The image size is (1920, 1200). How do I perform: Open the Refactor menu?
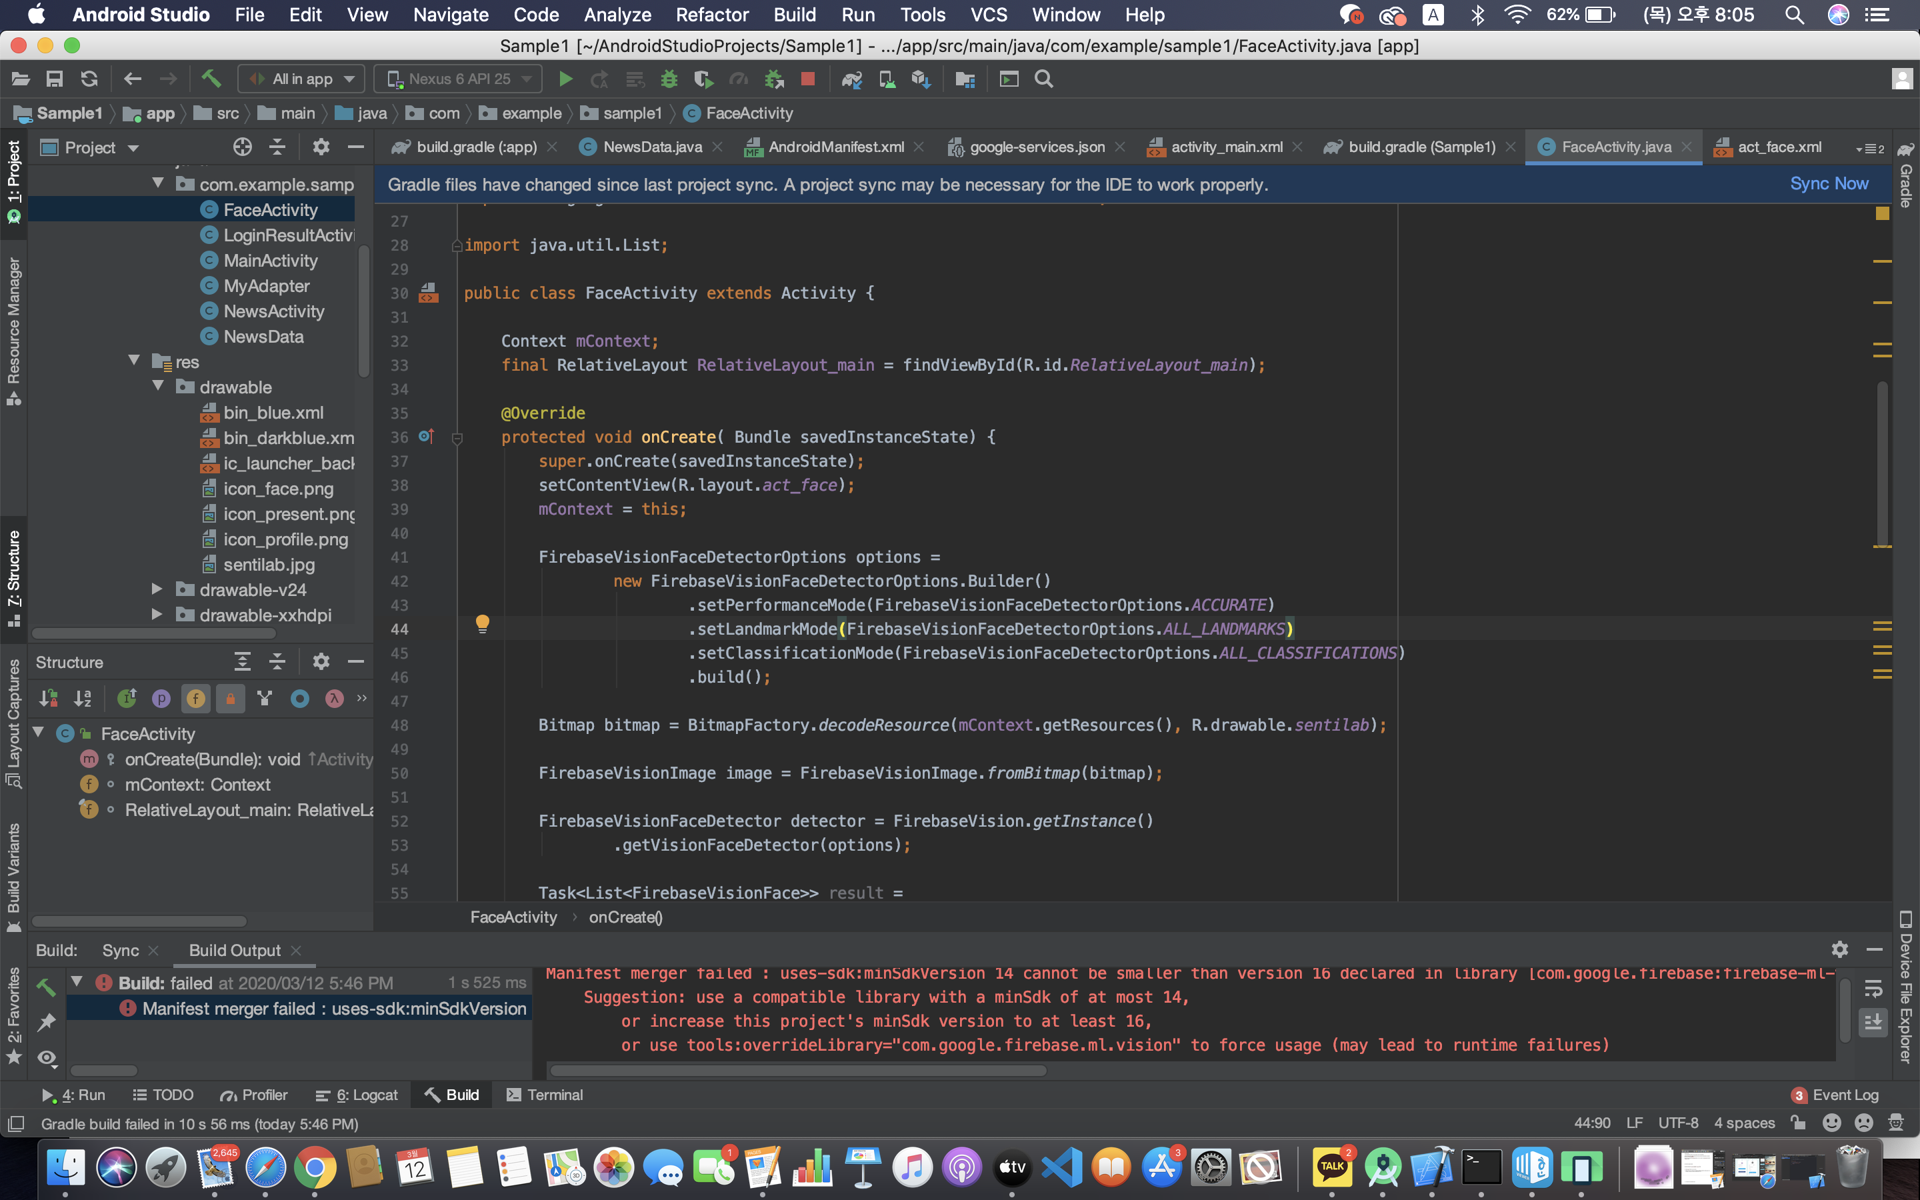712,14
